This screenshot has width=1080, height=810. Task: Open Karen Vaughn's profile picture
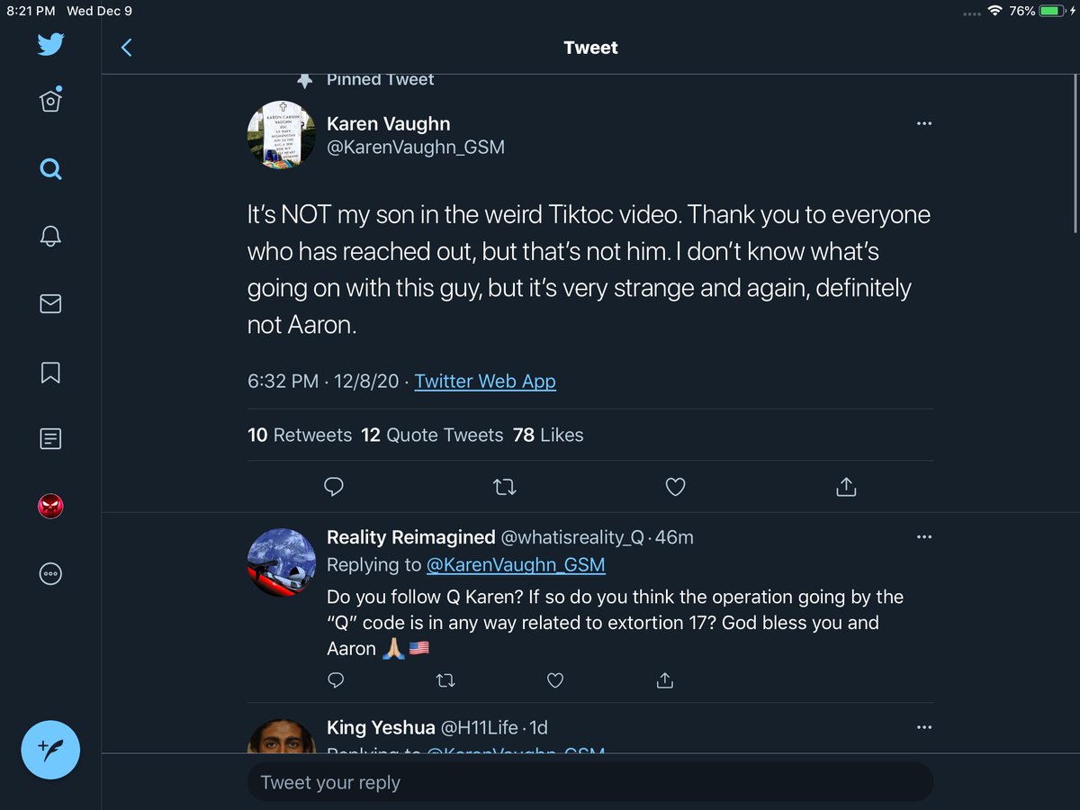click(x=281, y=135)
